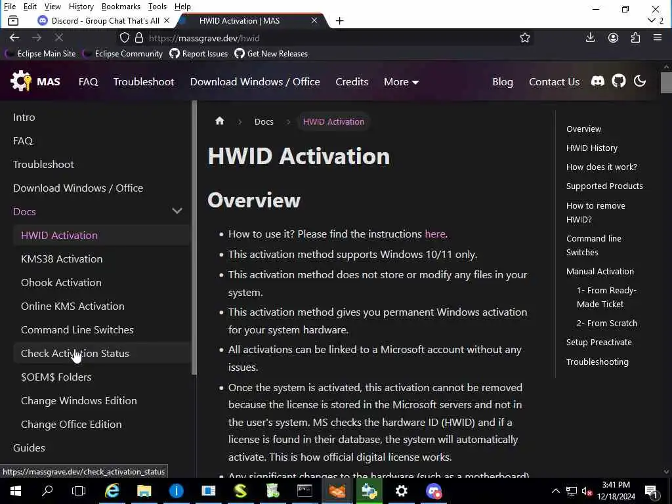Viewport: 672px width, 504px height.
Task: Close the Discord tab
Action: coord(167,20)
